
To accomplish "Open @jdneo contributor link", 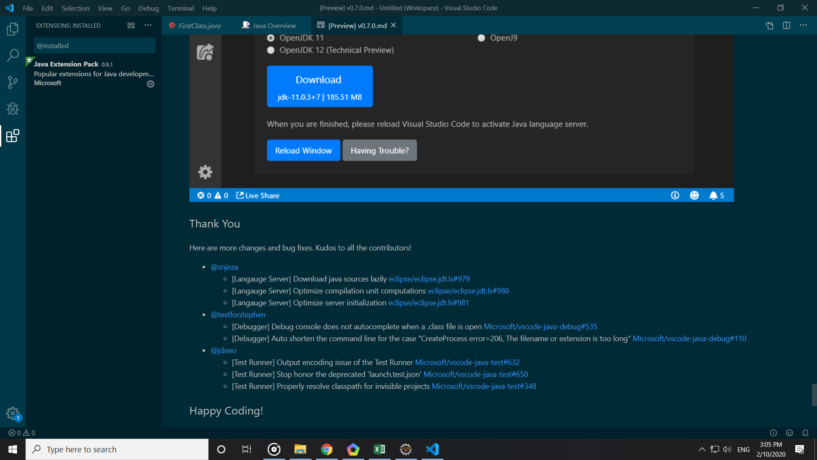I will click(223, 351).
